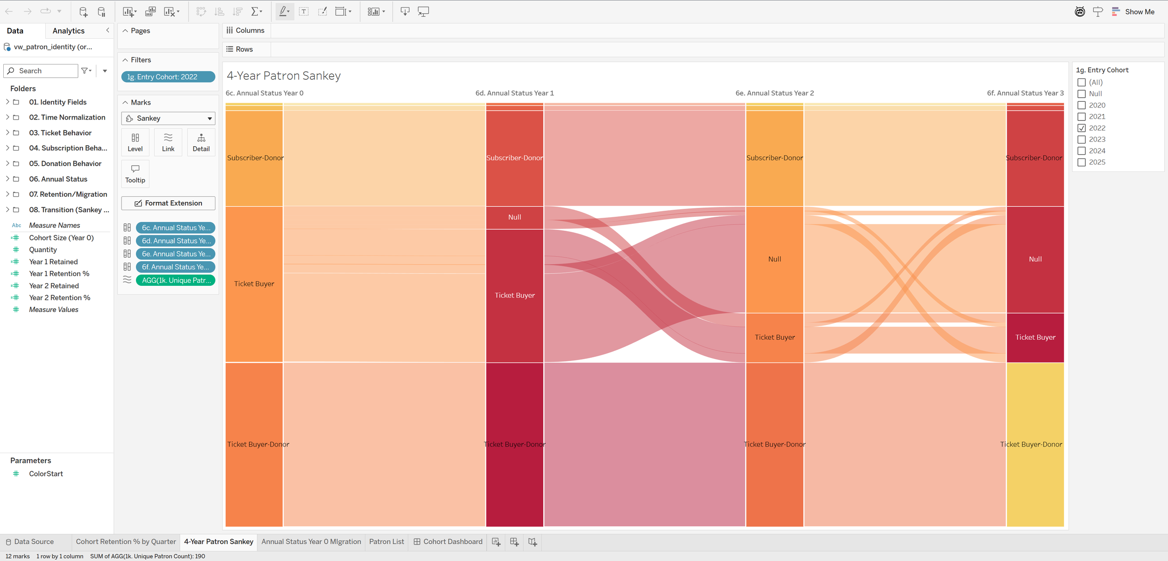
Task: Check the 2023 Entry Cohort checkbox
Action: pos(1082,139)
